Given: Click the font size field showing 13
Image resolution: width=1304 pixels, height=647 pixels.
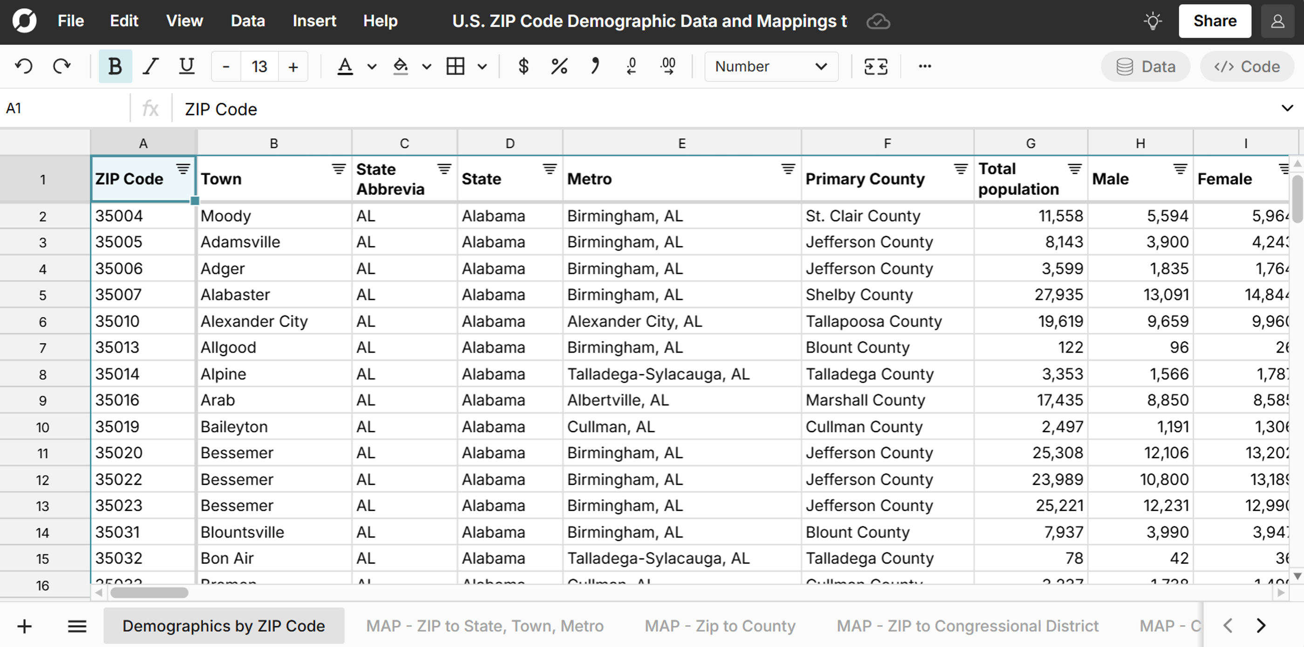Looking at the screenshot, I should (259, 66).
